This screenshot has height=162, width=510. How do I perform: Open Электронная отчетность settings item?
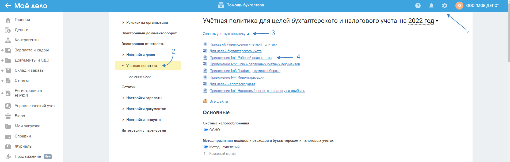click(143, 44)
